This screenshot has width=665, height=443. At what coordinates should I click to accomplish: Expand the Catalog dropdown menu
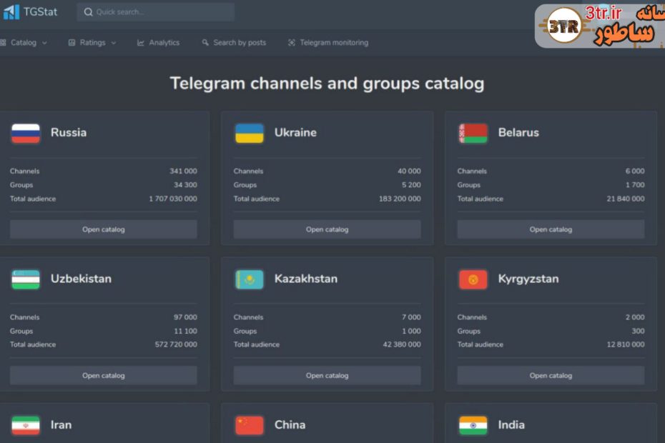[24, 43]
